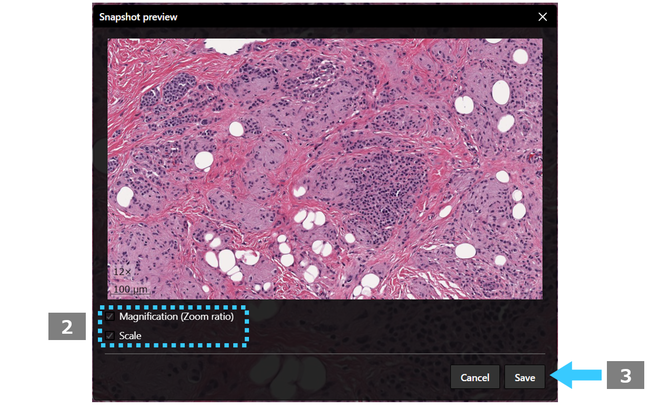Click the Snapshot preview title text
This screenshot has height=409, width=649.
pos(138,17)
